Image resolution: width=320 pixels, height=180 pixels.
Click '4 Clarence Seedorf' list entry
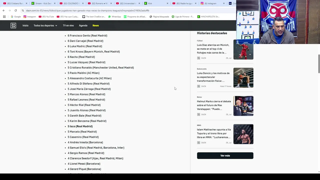(x=95, y=158)
